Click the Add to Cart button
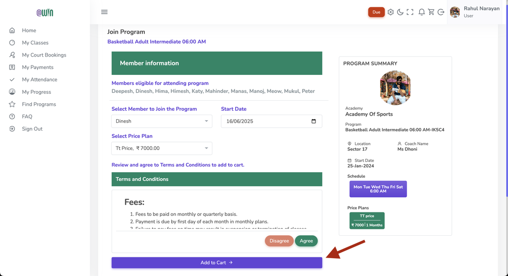508x276 pixels. 217,263
